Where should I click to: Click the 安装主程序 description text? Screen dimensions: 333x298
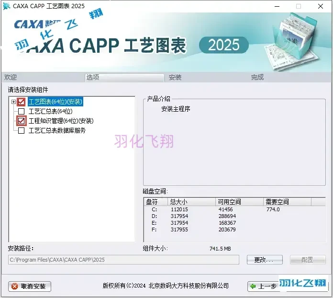click(x=176, y=109)
